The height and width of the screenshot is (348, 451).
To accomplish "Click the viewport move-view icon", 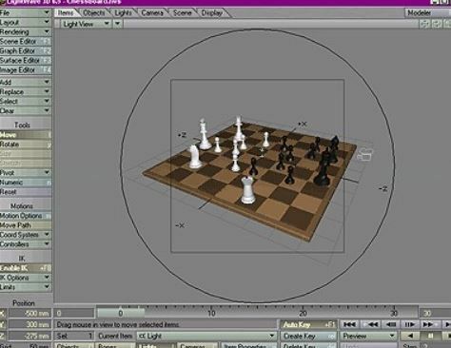I will point(424,24).
